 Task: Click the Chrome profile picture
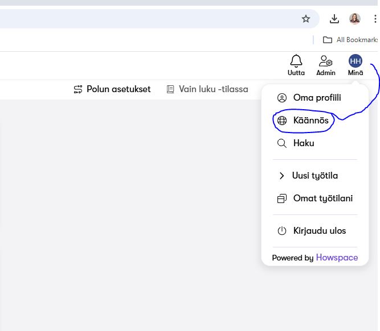tap(355, 19)
